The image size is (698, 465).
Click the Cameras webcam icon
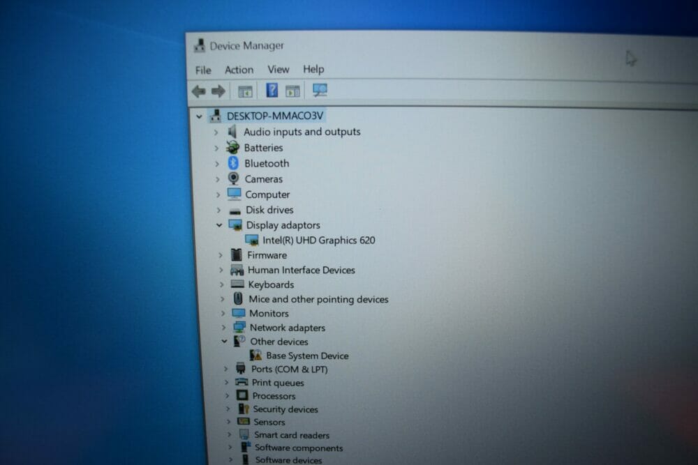tap(233, 178)
